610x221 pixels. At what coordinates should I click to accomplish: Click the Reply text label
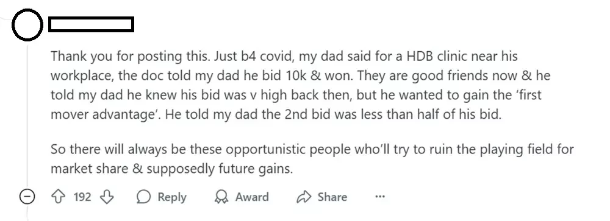click(x=172, y=197)
